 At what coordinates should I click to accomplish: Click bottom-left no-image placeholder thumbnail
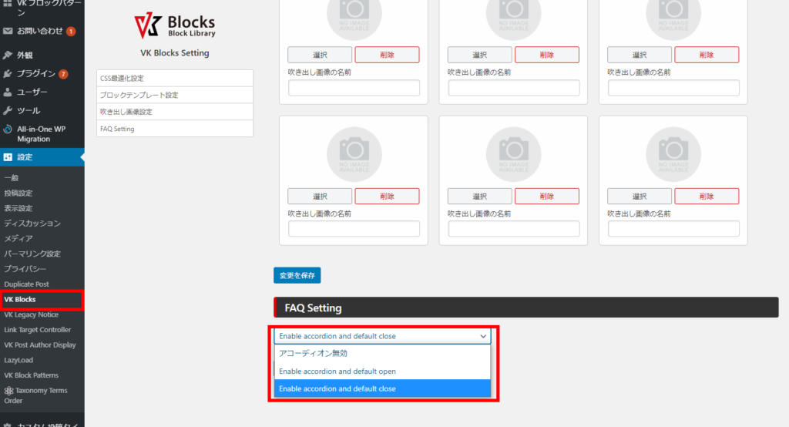click(x=354, y=154)
